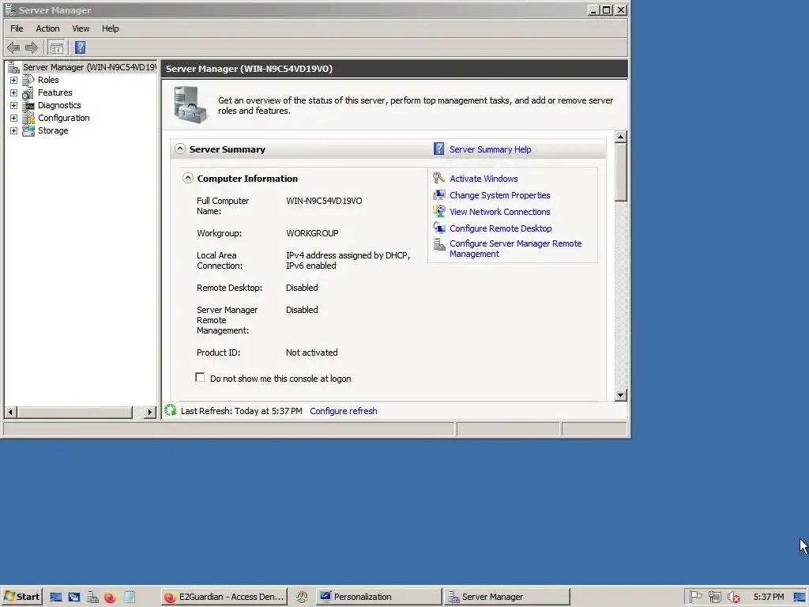
Task: Click the icon beside Configure Remote Desktop
Action: click(x=439, y=228)
